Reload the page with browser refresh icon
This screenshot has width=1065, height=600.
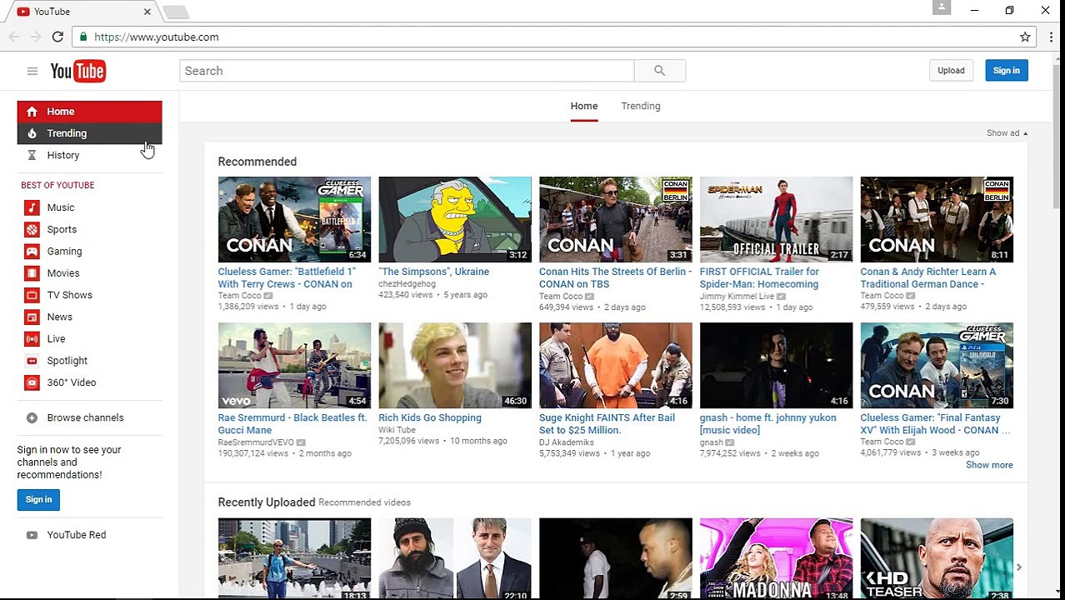57,37
